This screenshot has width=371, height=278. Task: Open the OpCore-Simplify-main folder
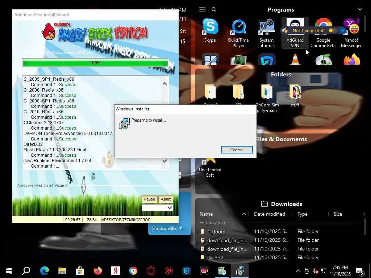[x=267, y=98]
